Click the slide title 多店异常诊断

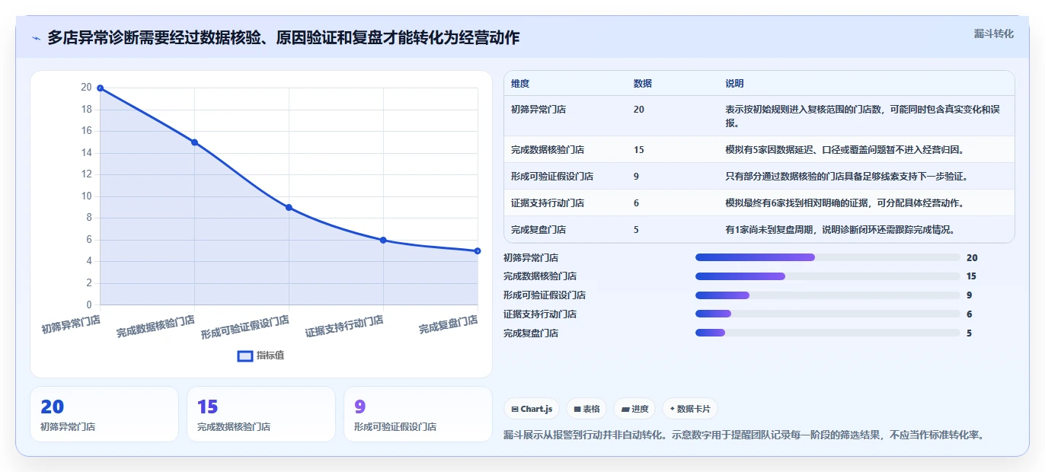pos(283,38)
